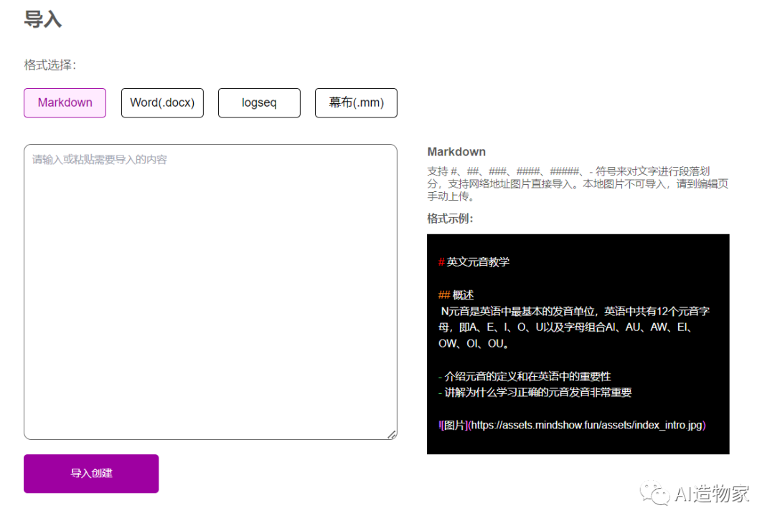Click the '# 英文元音教学' example line
The width and height of the screenshot is (775, 528).
[x=474, y=262]
